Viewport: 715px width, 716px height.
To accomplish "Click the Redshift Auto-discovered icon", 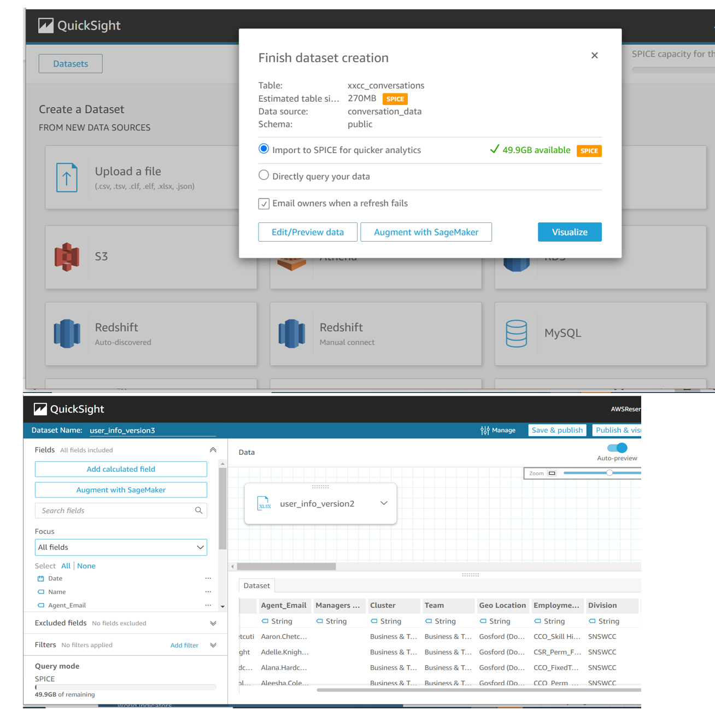I will coord(67,333).
